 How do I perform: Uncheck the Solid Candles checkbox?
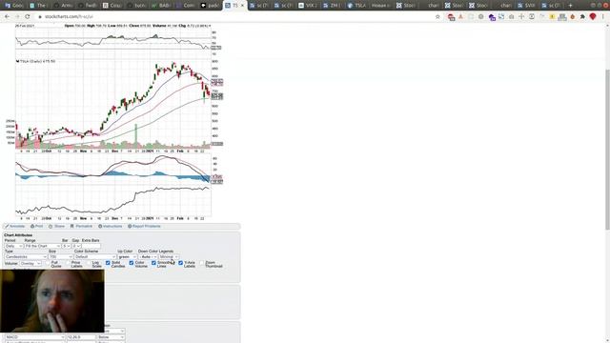click(108, 263)
